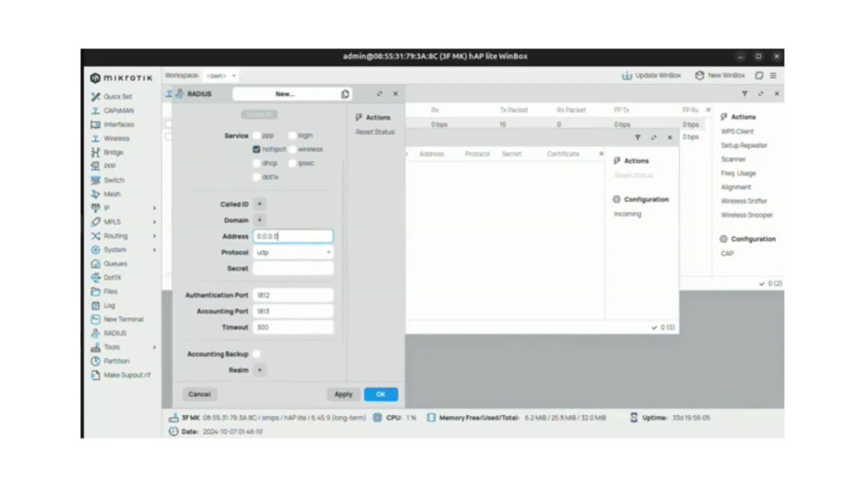
Task: Open the Protocol udp dropdown
Action: pyautogui.click(x=293, y=253)
